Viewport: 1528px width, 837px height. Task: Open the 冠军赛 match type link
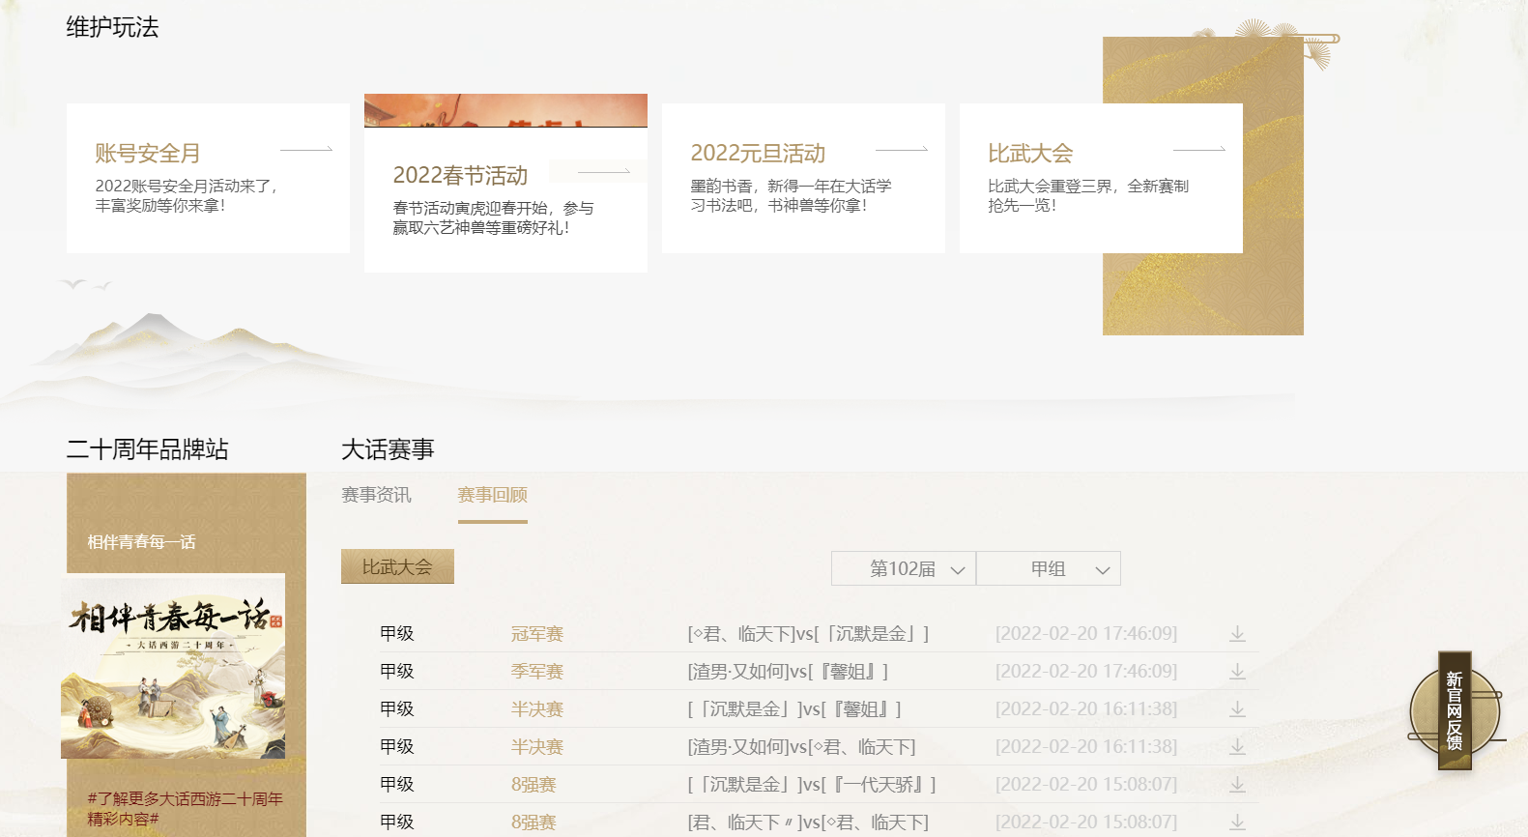point(536,634)
